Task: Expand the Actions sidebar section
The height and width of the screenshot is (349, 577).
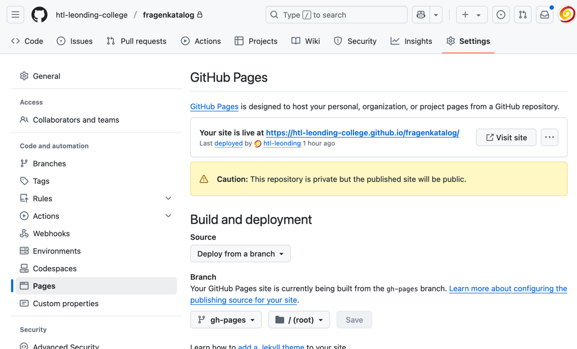Action: click(x=168, y=216)
